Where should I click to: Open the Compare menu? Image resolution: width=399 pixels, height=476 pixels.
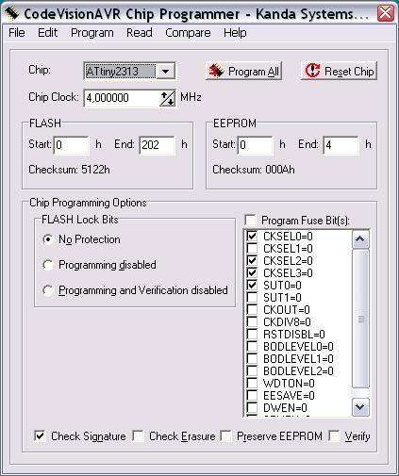pos(188,33)
